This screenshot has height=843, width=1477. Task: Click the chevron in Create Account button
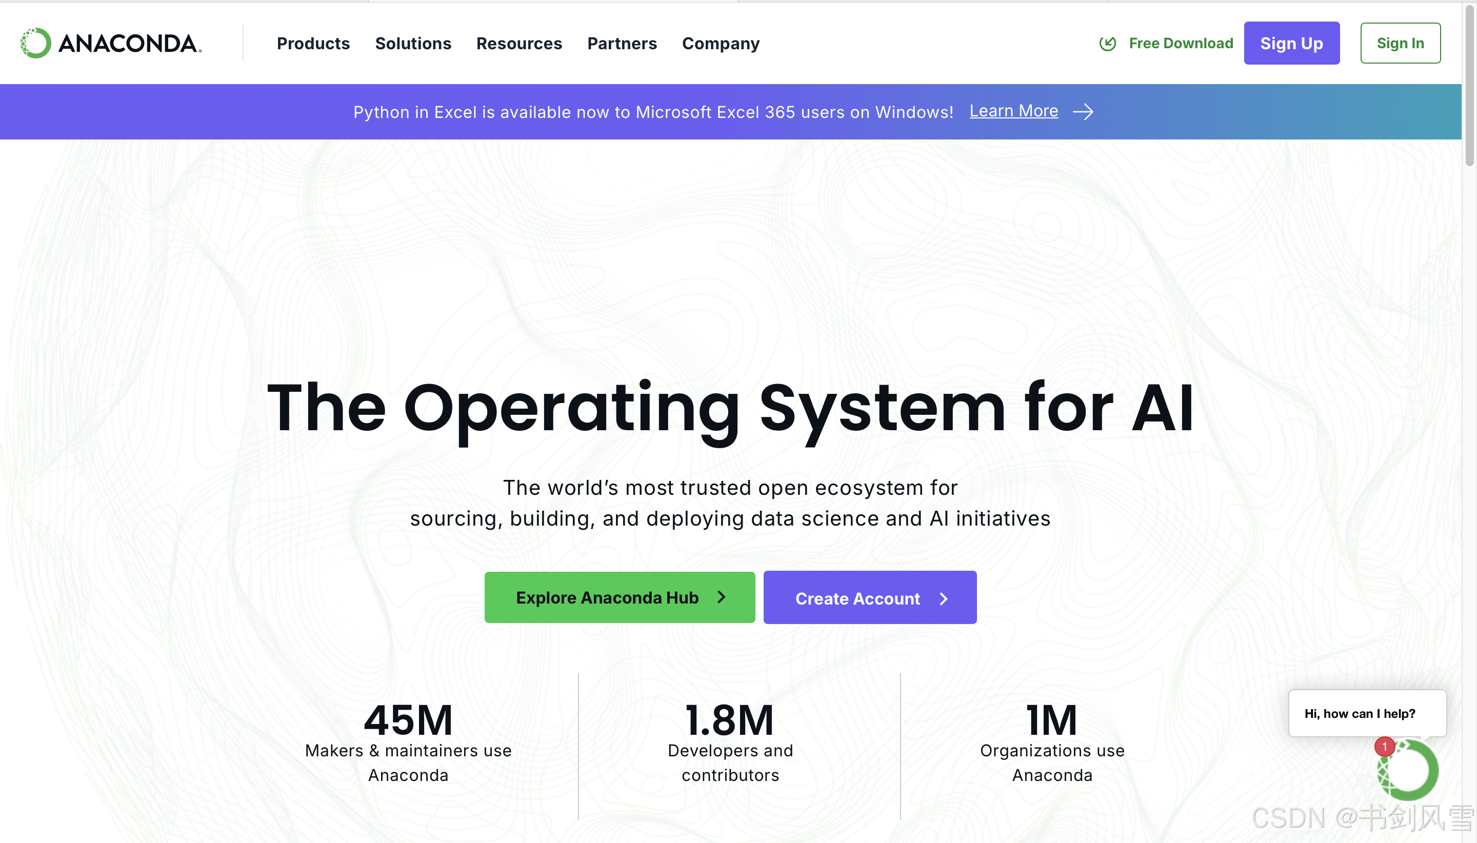tap(944, 599)
